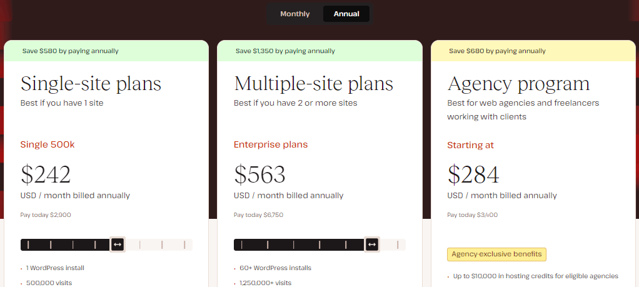Click Best if you have 2 or more sites
639x287 pixels.
(296, 103)
